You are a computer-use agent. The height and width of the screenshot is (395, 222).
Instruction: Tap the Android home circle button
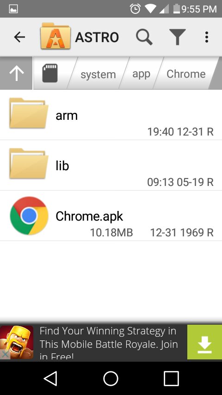pyautogui.click(x=111, y=378)
